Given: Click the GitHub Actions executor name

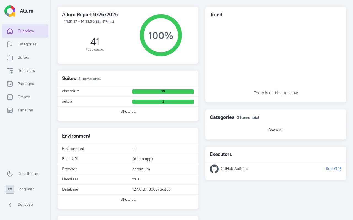Looking at the screenshot, I should (x=234, y=169).
